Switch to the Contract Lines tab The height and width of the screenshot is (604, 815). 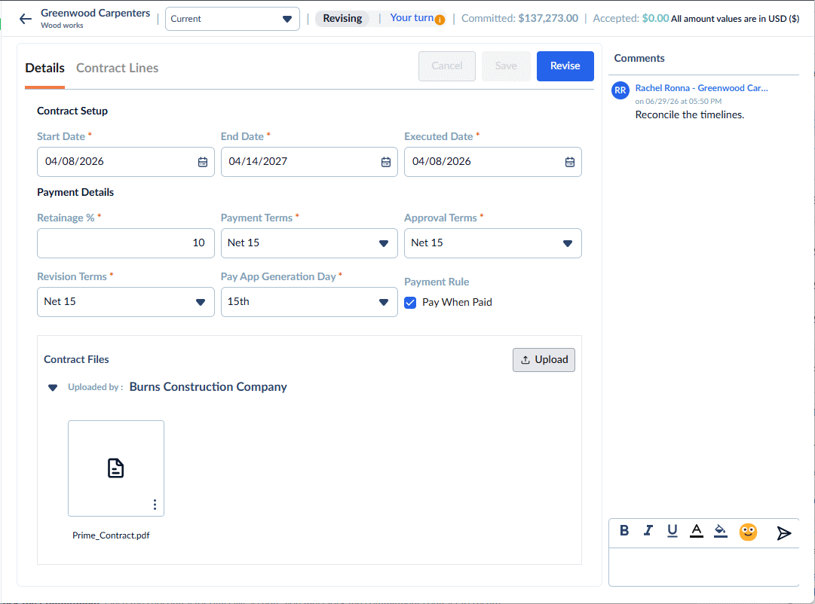[117, 68]
